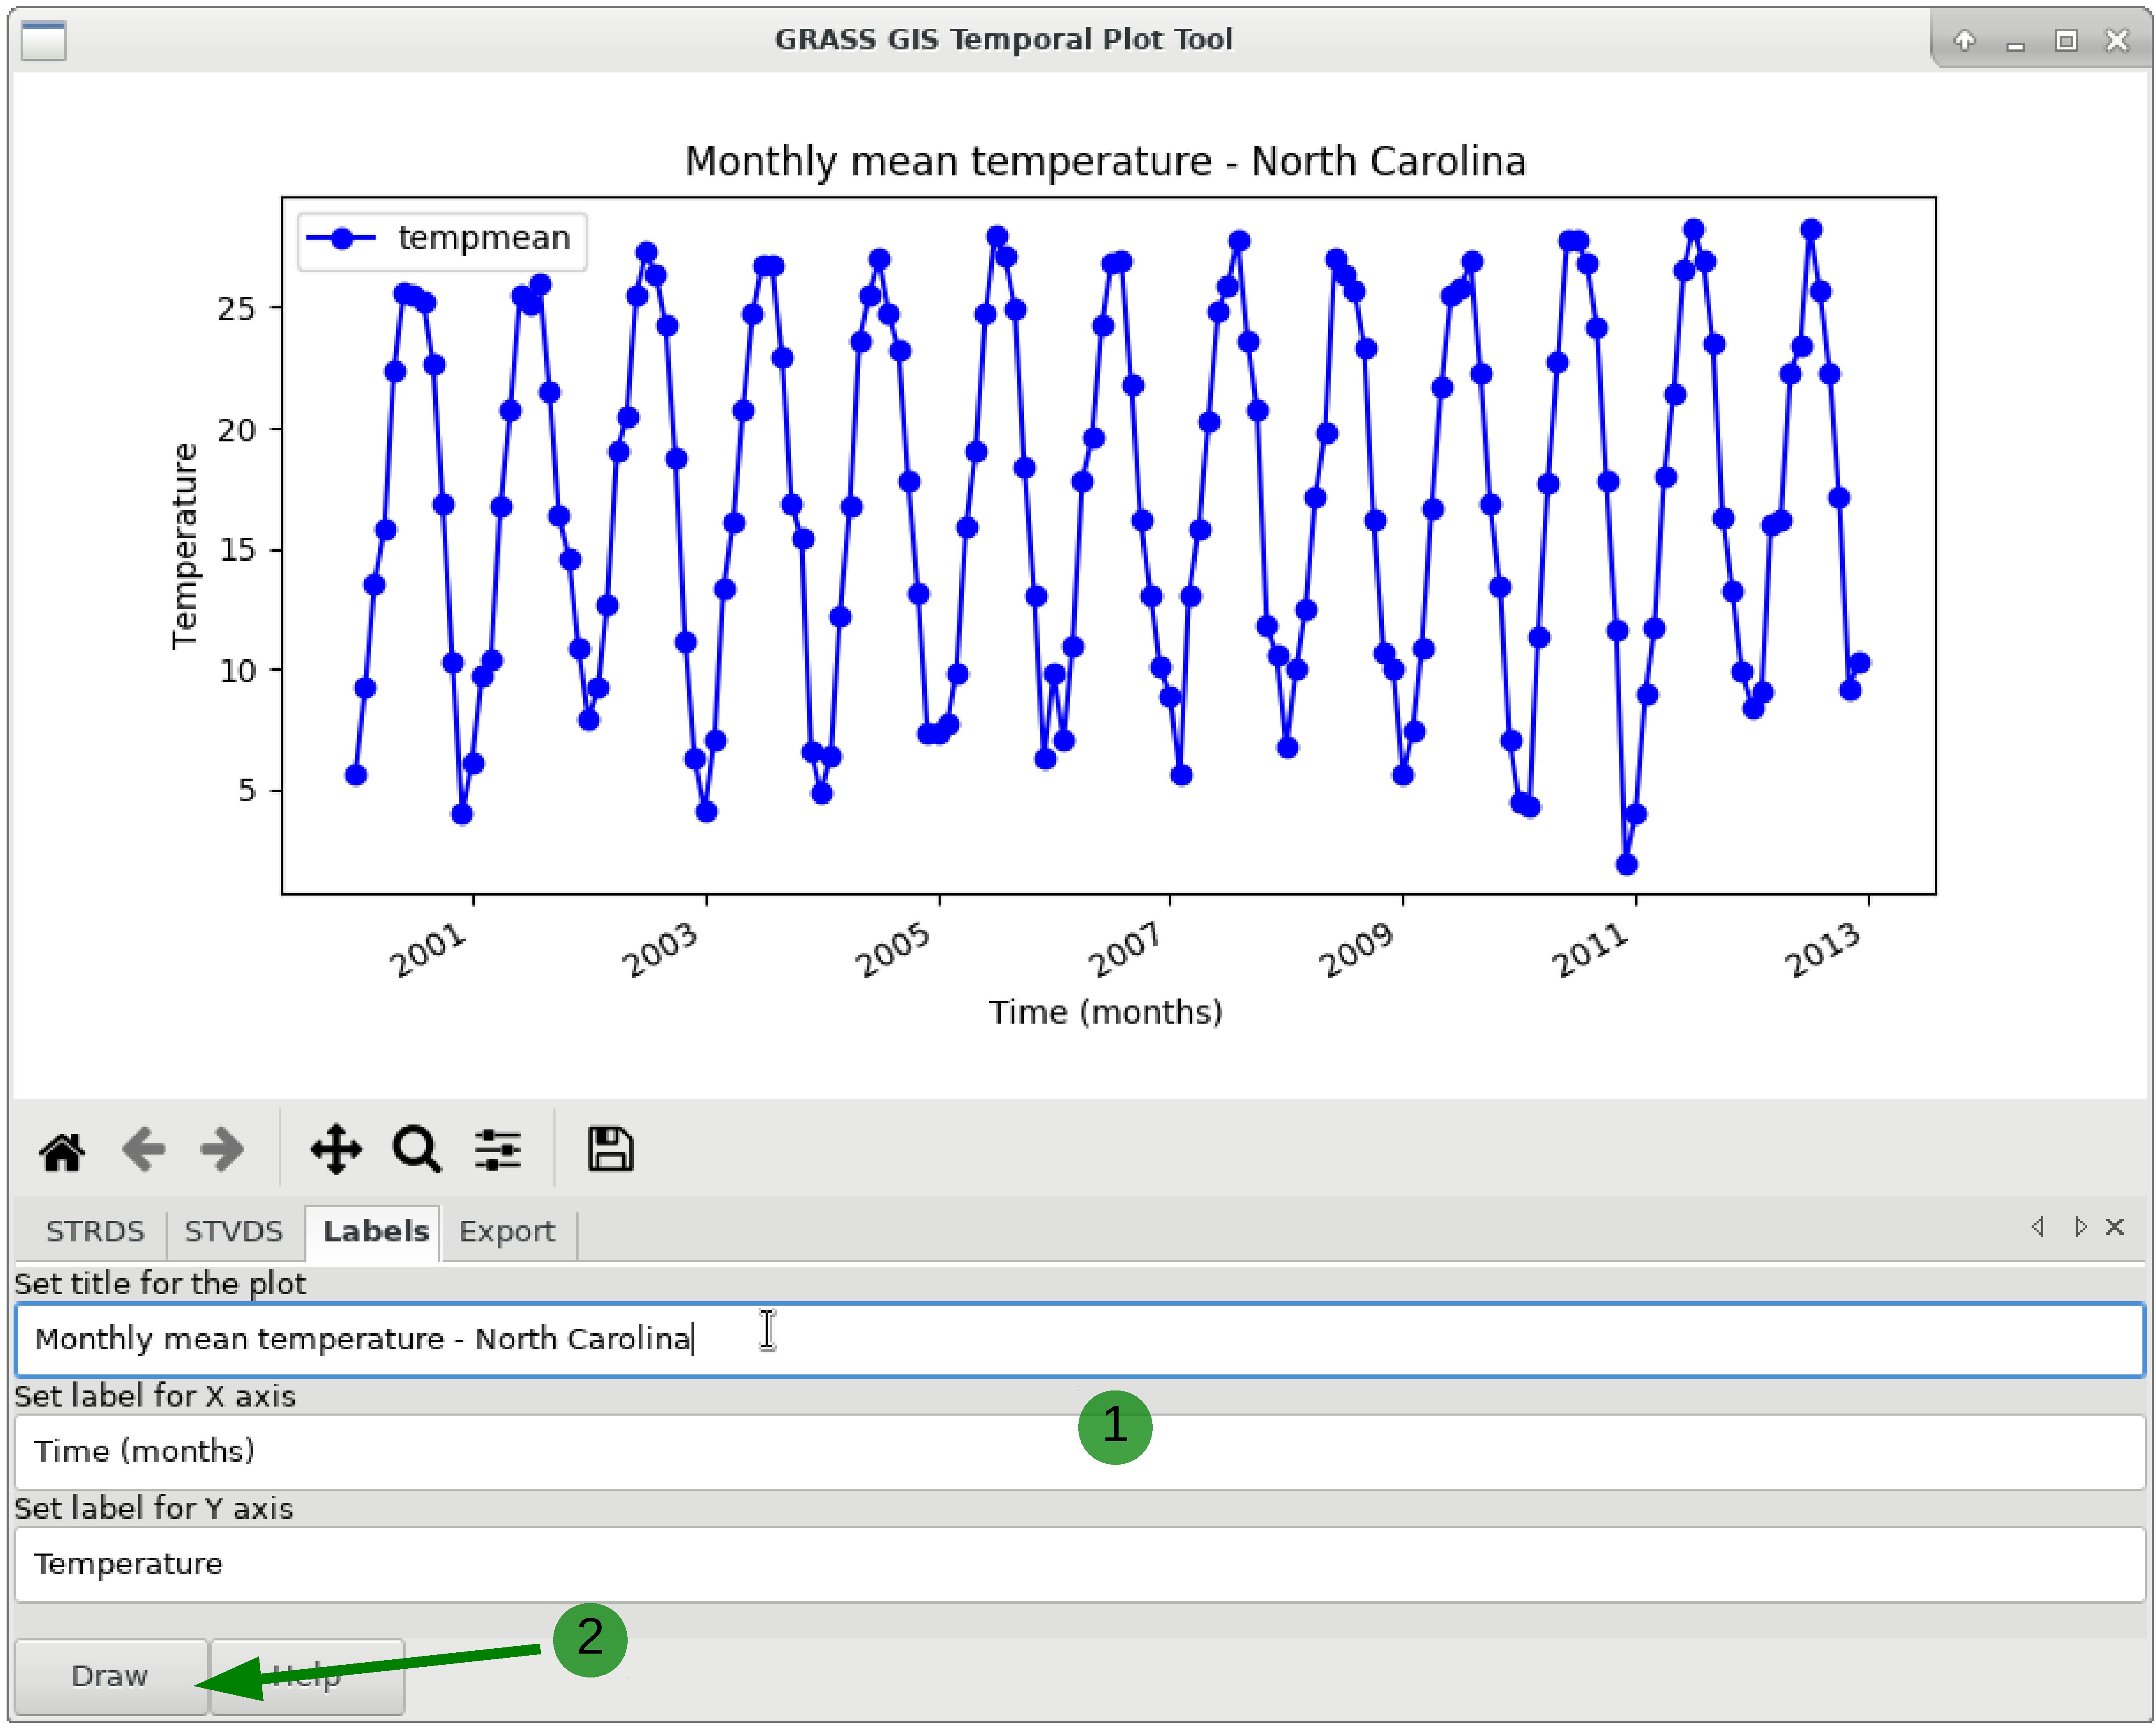2156x1731 pixels.
Task: Click the window menu icon in title bar
Action: (x=43, y=40)
